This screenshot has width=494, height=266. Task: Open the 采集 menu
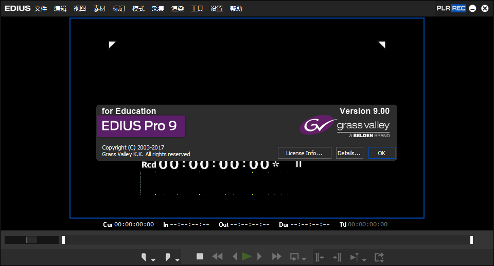[x=158, y=9]
